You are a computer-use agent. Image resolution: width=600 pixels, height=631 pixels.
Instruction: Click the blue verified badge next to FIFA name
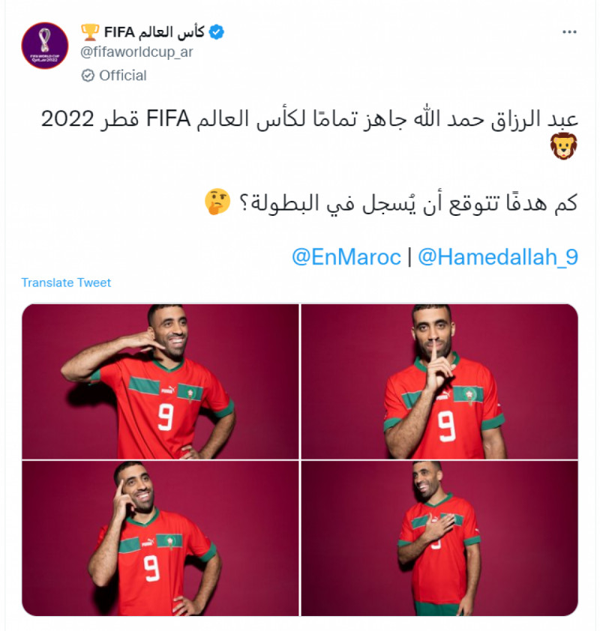click(216, 30)
